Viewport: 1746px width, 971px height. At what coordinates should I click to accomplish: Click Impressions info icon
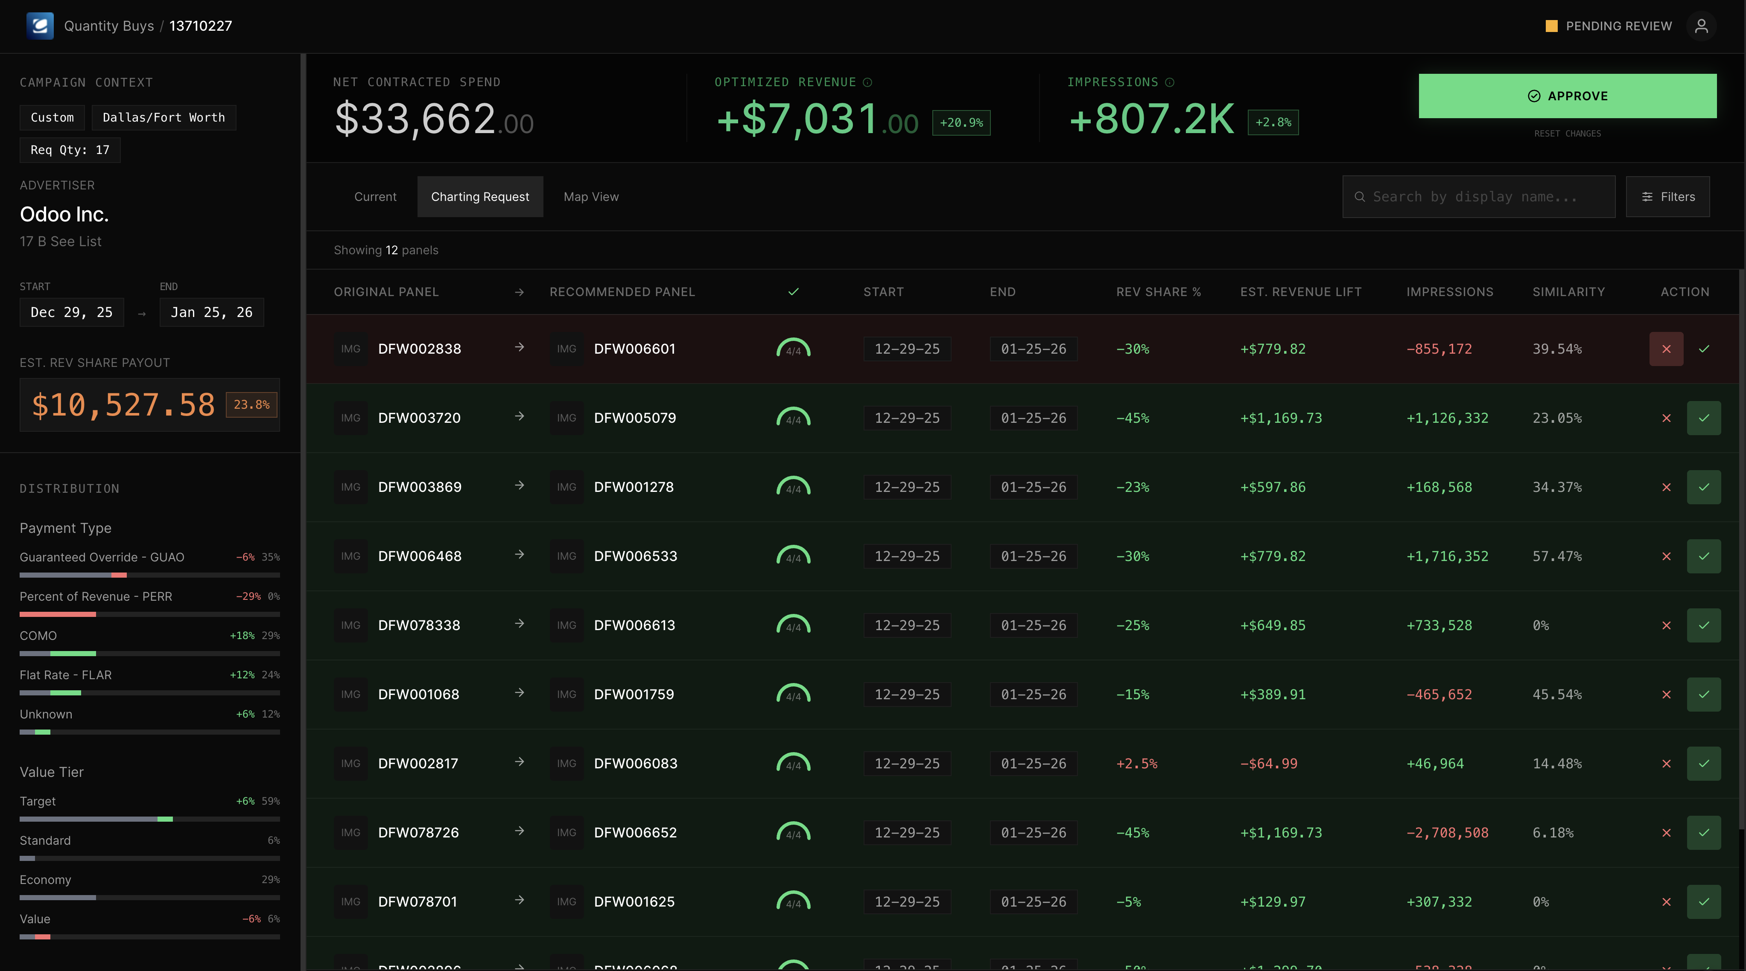[1169, 82]
